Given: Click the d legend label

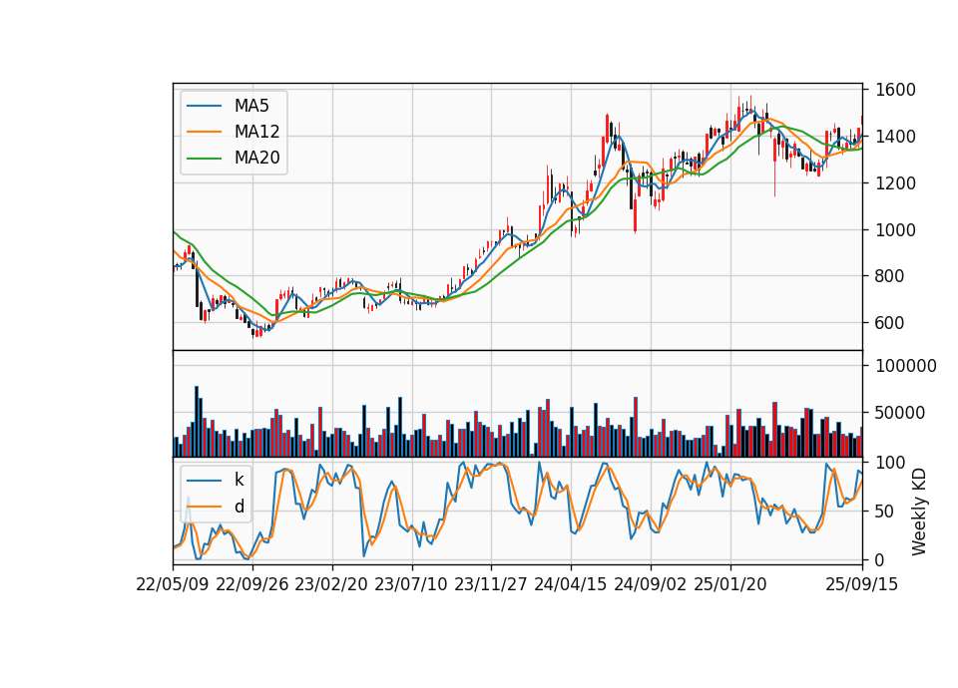Looking at the screenshot, I should point(239,507).
